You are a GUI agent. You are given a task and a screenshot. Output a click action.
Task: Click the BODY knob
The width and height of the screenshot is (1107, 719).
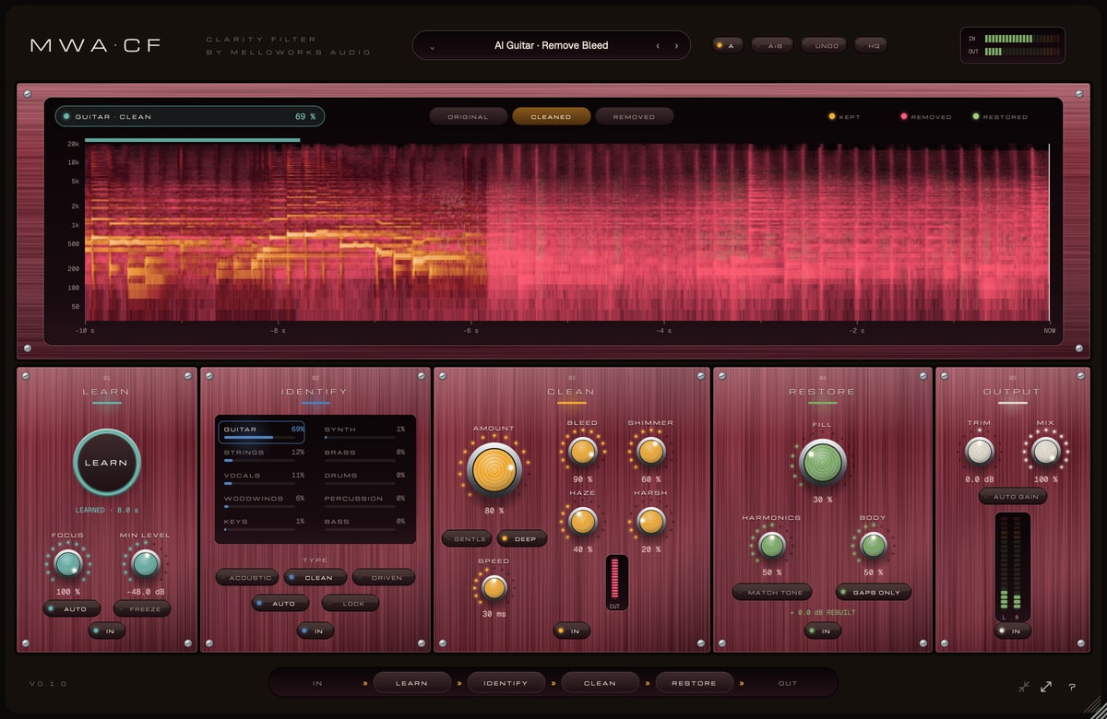[873, 545]
